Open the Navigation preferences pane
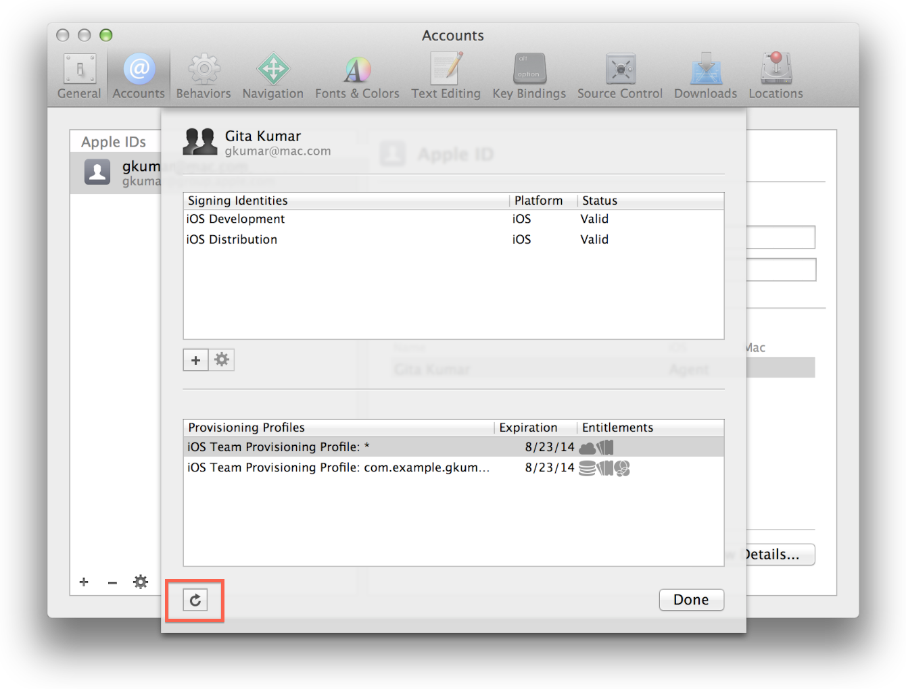 click(273, 76)
